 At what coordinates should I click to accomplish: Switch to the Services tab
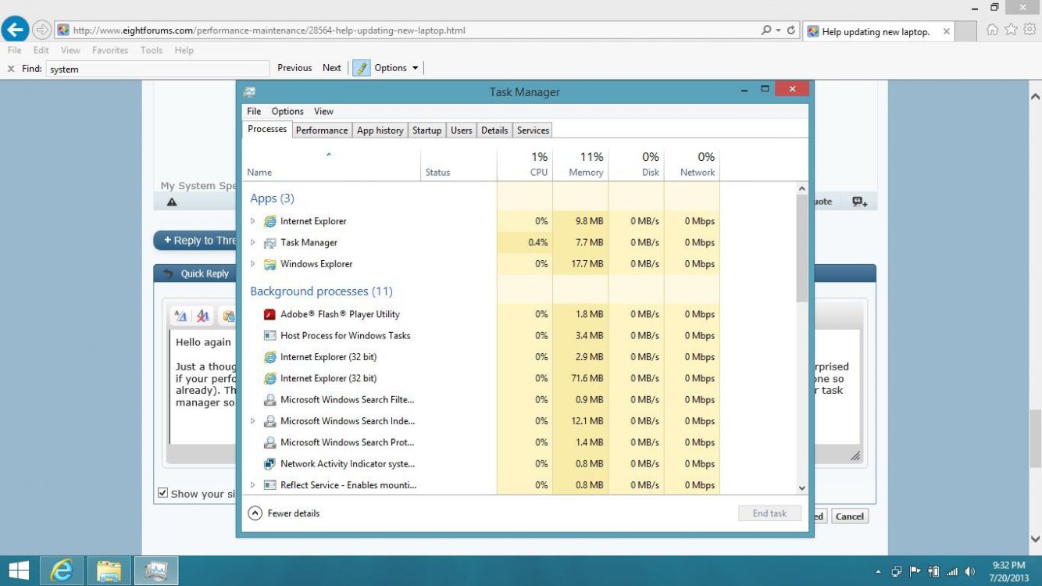[533, 130]
